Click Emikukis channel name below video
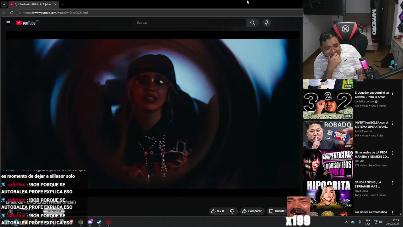Image resolution: width=403 pixels, height=227 pixels. coord(23,209)
